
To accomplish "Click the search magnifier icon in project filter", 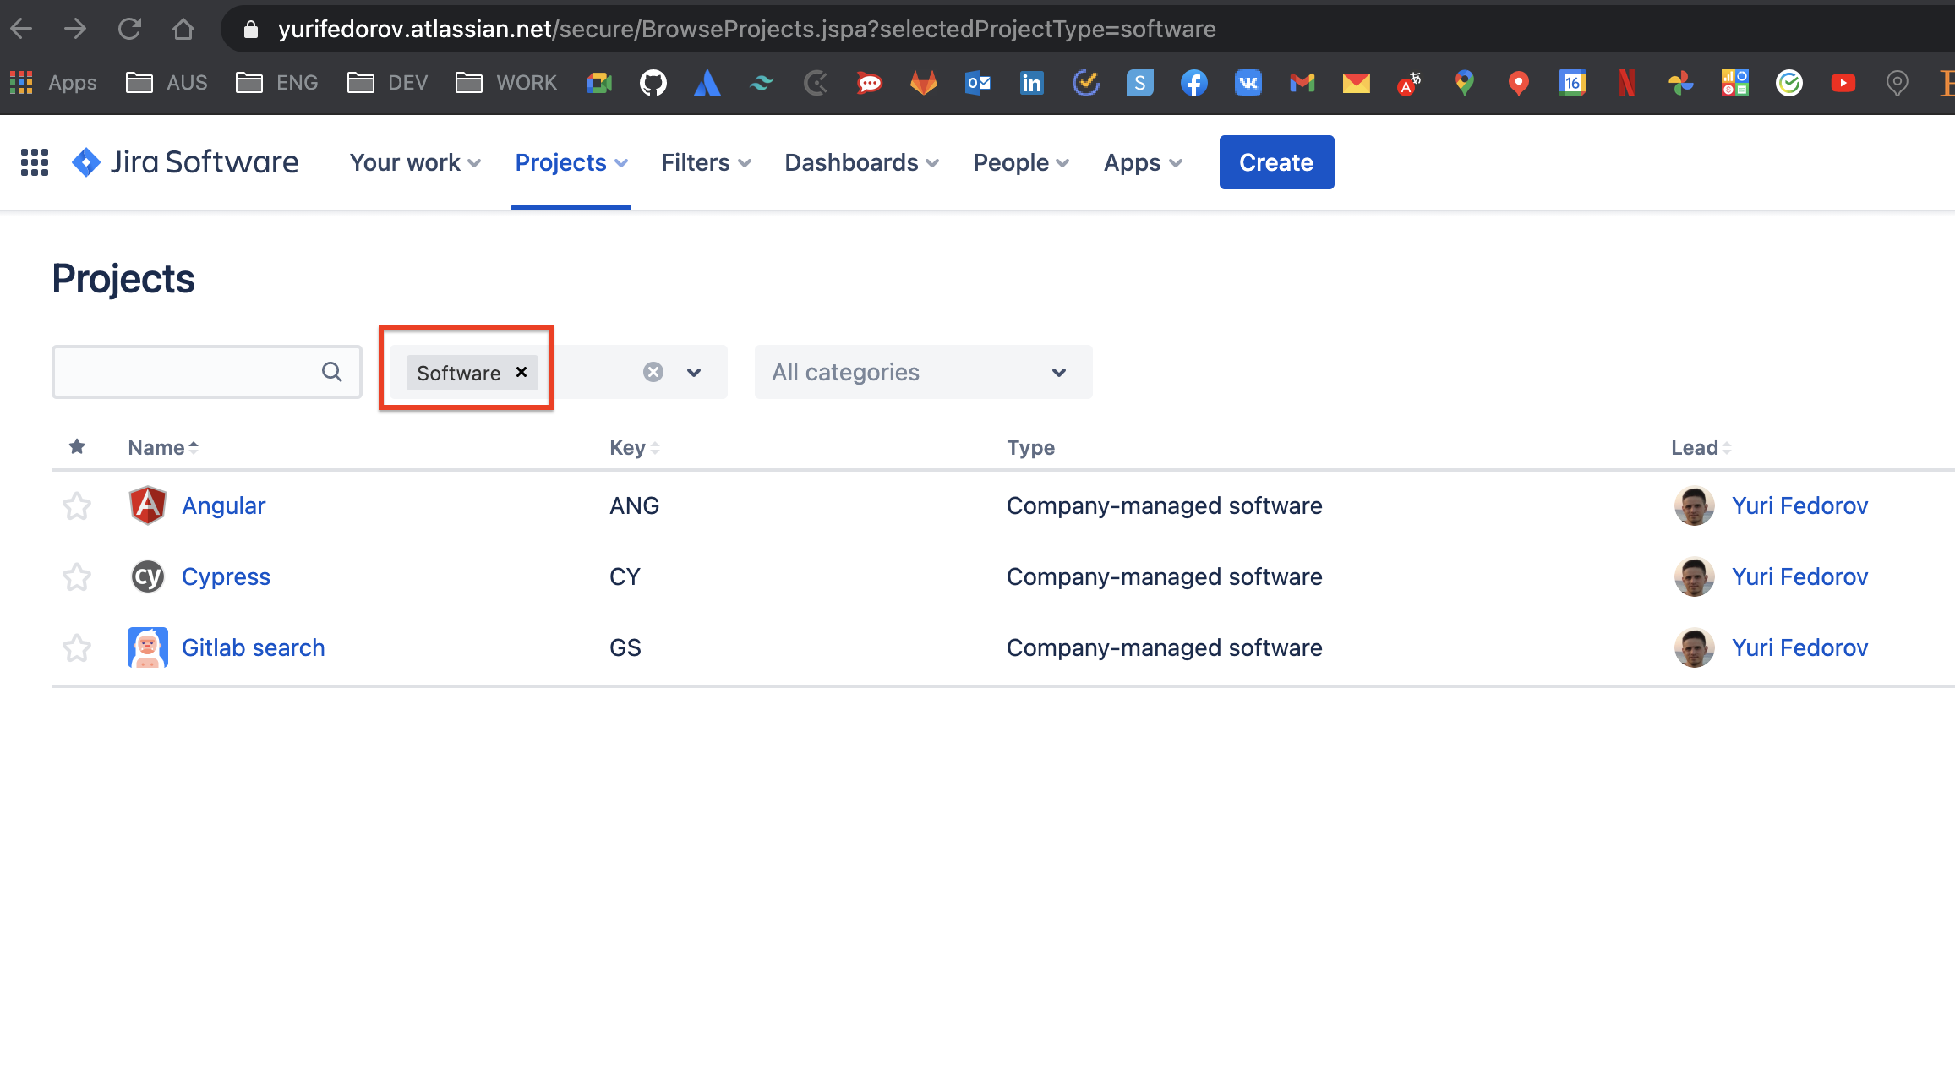I will pos(332,372).
